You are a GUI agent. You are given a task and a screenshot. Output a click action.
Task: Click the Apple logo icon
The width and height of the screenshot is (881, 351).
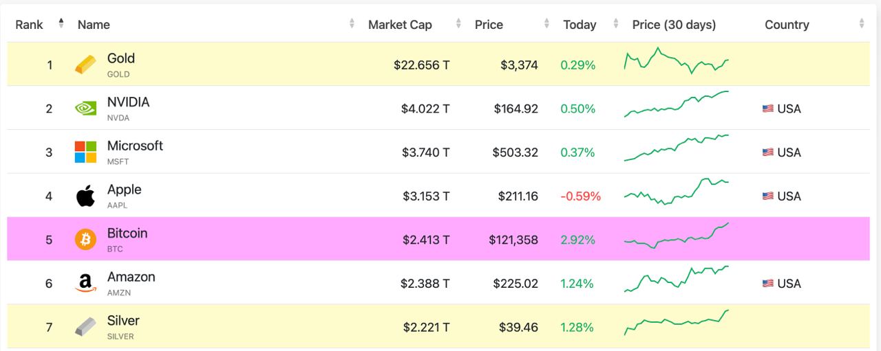[85, 196]
